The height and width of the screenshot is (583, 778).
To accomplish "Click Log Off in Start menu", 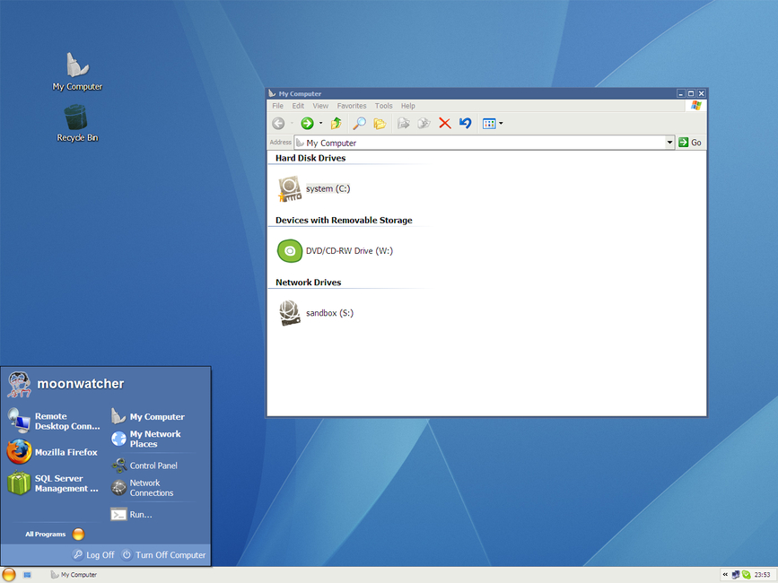I will [x=94, y=554].
